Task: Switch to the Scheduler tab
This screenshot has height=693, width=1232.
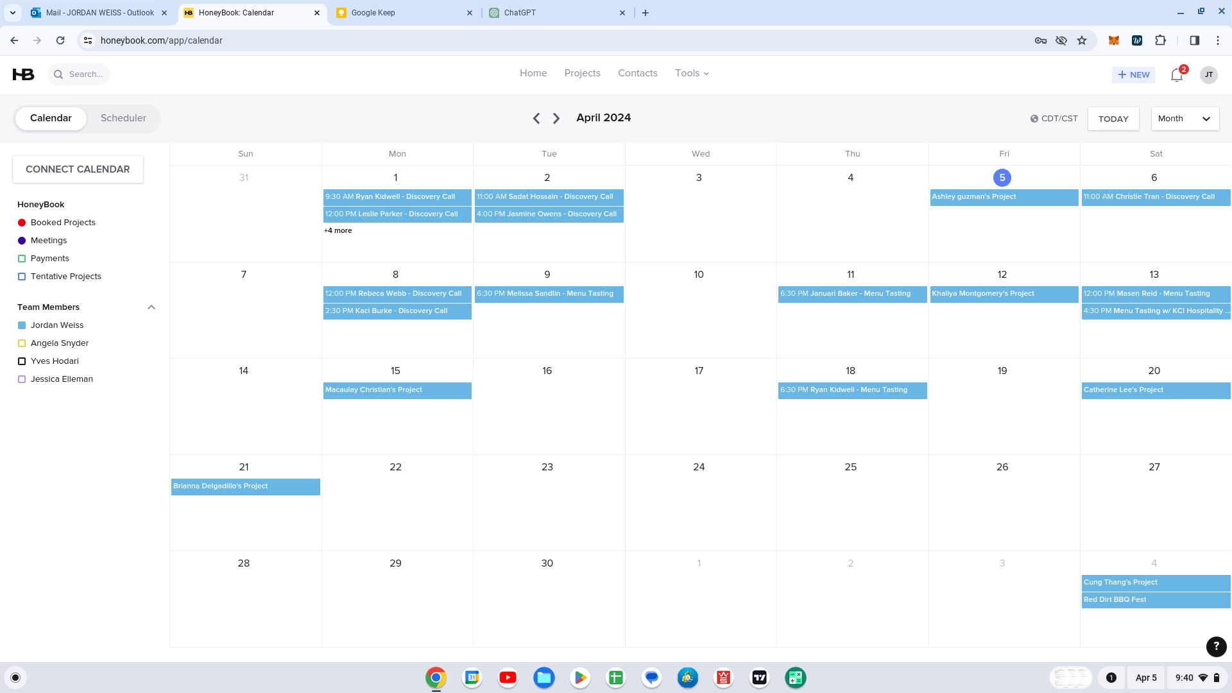Action: tap(123, 118)
